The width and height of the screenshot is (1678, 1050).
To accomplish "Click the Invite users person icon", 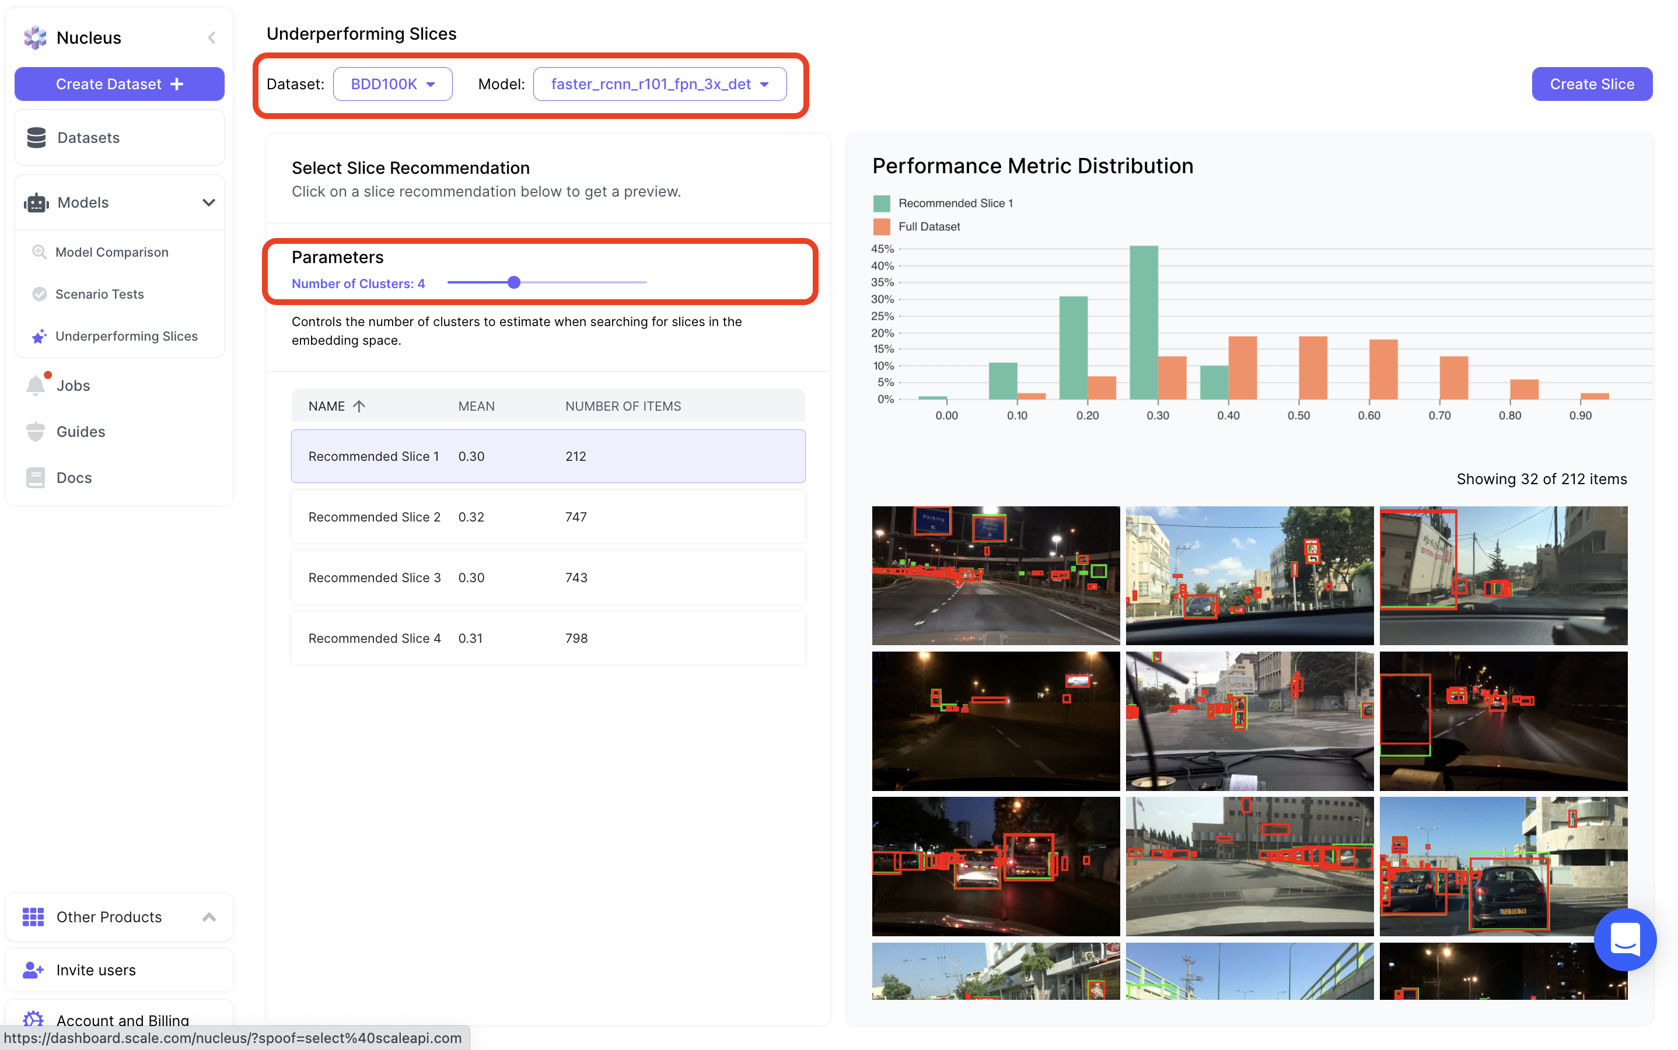I will click(x=33, y=970).
